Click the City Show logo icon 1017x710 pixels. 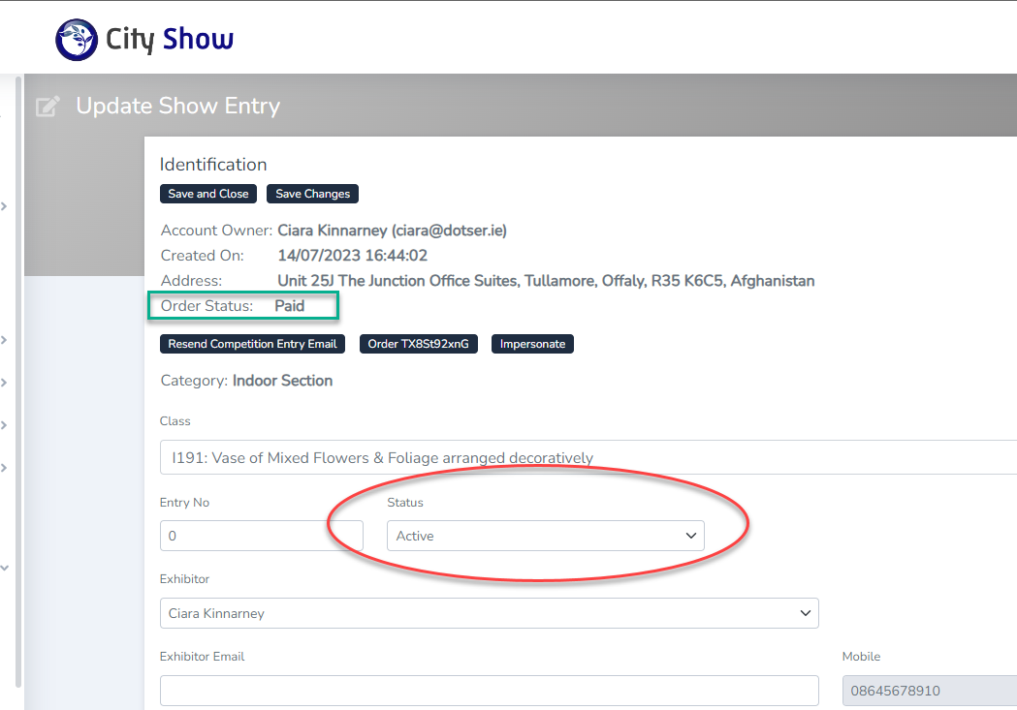77,40
